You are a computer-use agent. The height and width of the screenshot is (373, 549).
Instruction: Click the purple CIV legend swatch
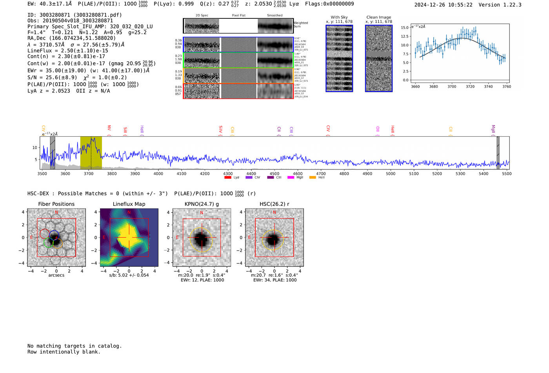click(249, 178)
